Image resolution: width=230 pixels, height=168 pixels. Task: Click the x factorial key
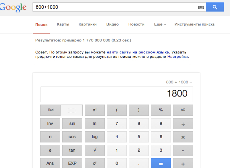click(95, 110)
